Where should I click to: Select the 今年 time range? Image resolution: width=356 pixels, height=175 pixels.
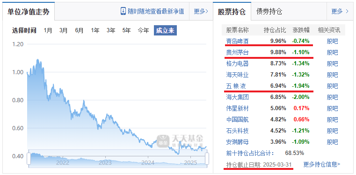pos(143,30)
